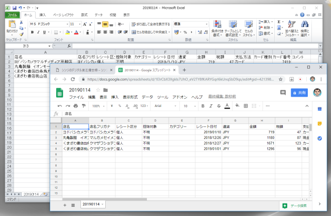Viewport: 331px width, 216px height.
Task: Click Excel merge and center button
Action: 151,32
